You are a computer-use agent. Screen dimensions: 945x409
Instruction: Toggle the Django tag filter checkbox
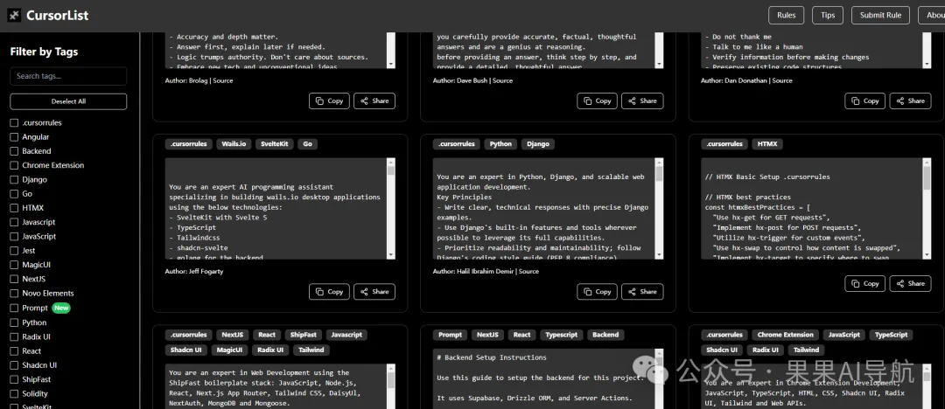click(x=14, y=179)
